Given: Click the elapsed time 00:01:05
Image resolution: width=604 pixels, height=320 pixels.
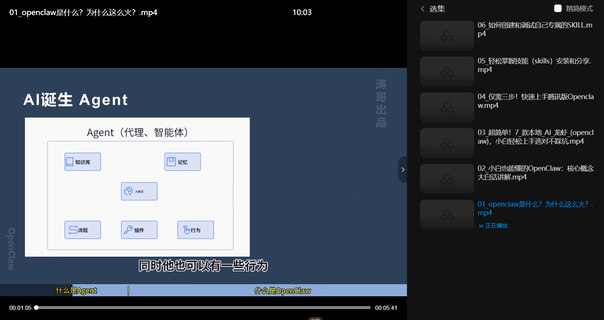Looking at the screenshot, I should coord(20,308).
